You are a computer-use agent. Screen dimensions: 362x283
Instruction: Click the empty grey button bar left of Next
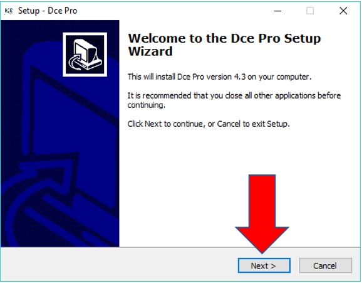coord(119,265)
